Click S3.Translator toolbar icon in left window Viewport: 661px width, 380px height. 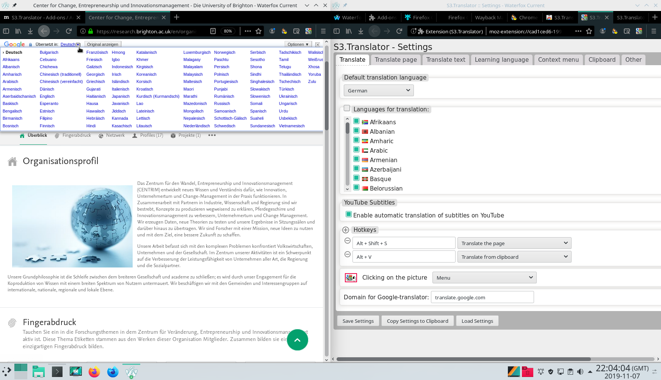coord(309,31)
